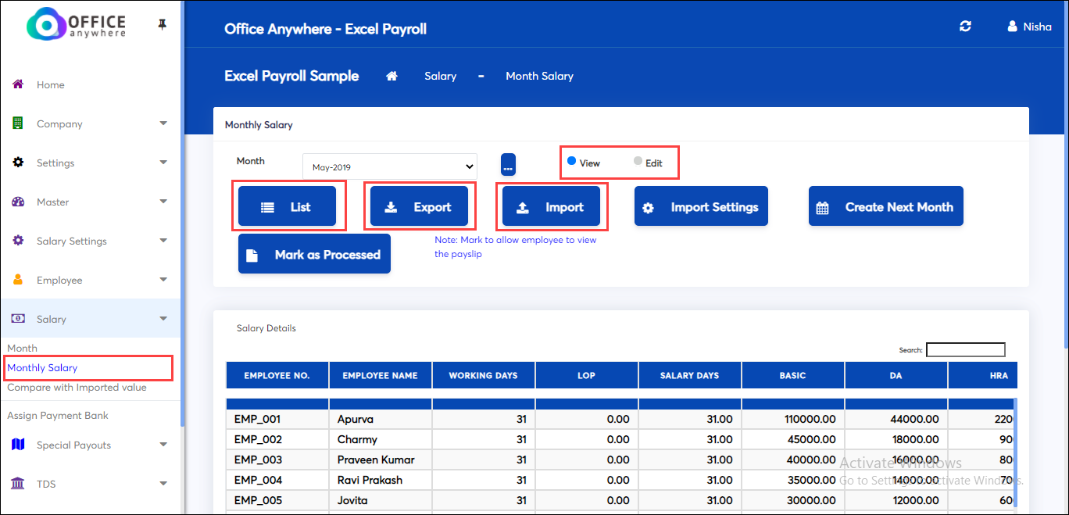Click the basic salary 110000.00 cell

point(793,419)
